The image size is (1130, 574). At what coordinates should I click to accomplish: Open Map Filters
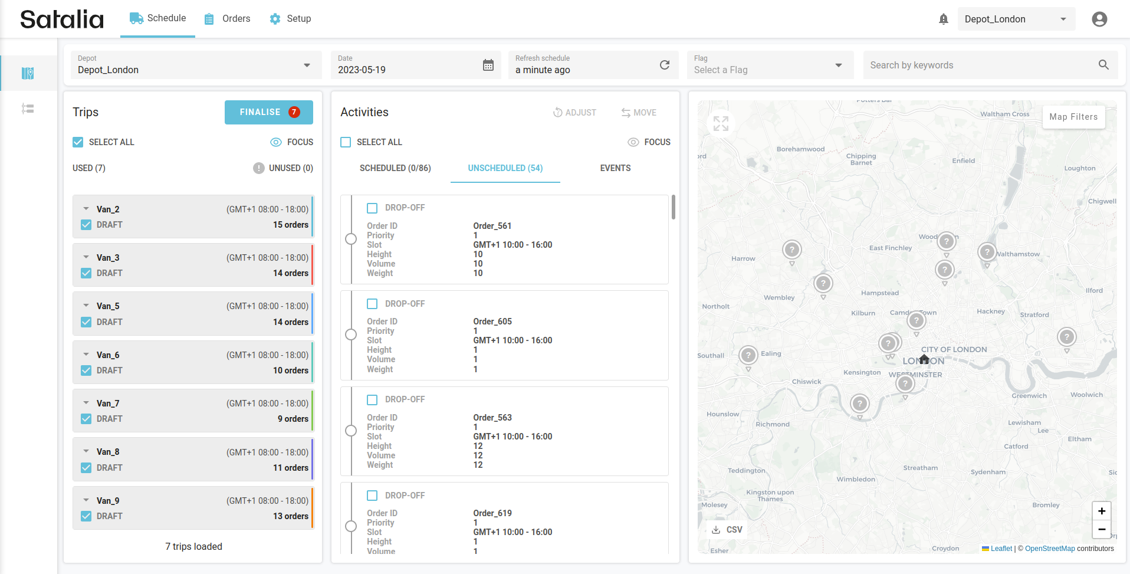click(1073, 117)
